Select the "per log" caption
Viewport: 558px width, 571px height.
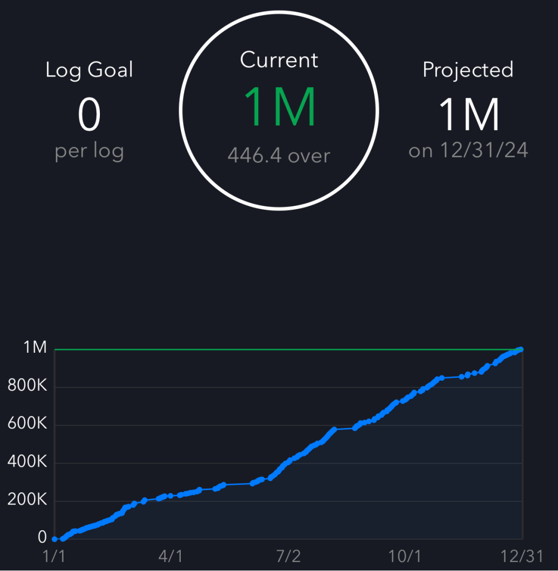89,151
